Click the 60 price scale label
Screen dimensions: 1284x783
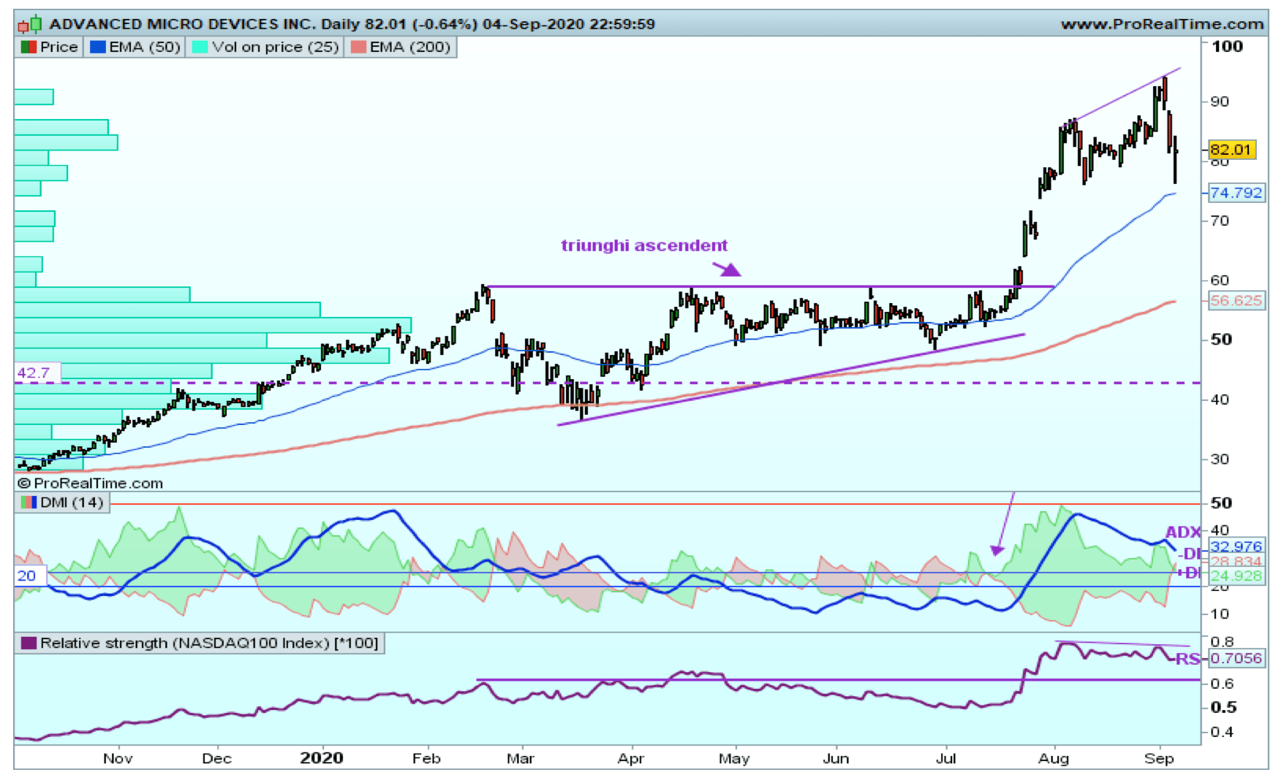(1220, 280)
